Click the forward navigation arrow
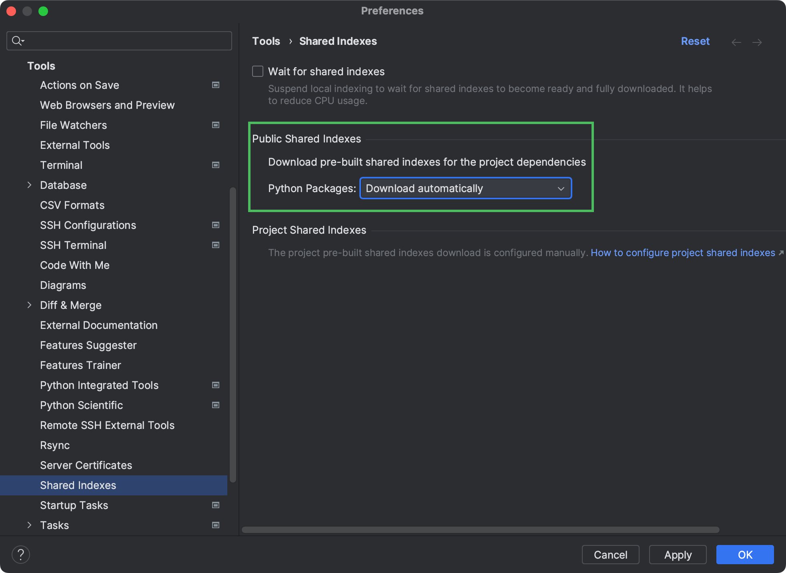 (x=757, y=42)
